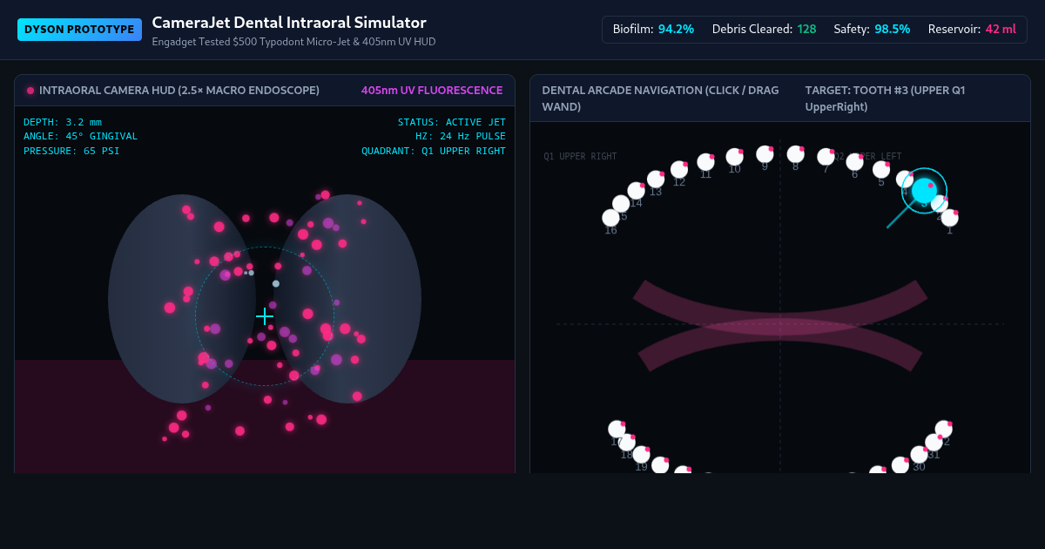Select tooth 4 on the dental arcade

click(x=905, y=180)
